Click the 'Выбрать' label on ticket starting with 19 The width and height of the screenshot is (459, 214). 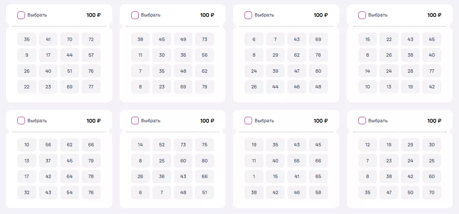tap(264, 121)
